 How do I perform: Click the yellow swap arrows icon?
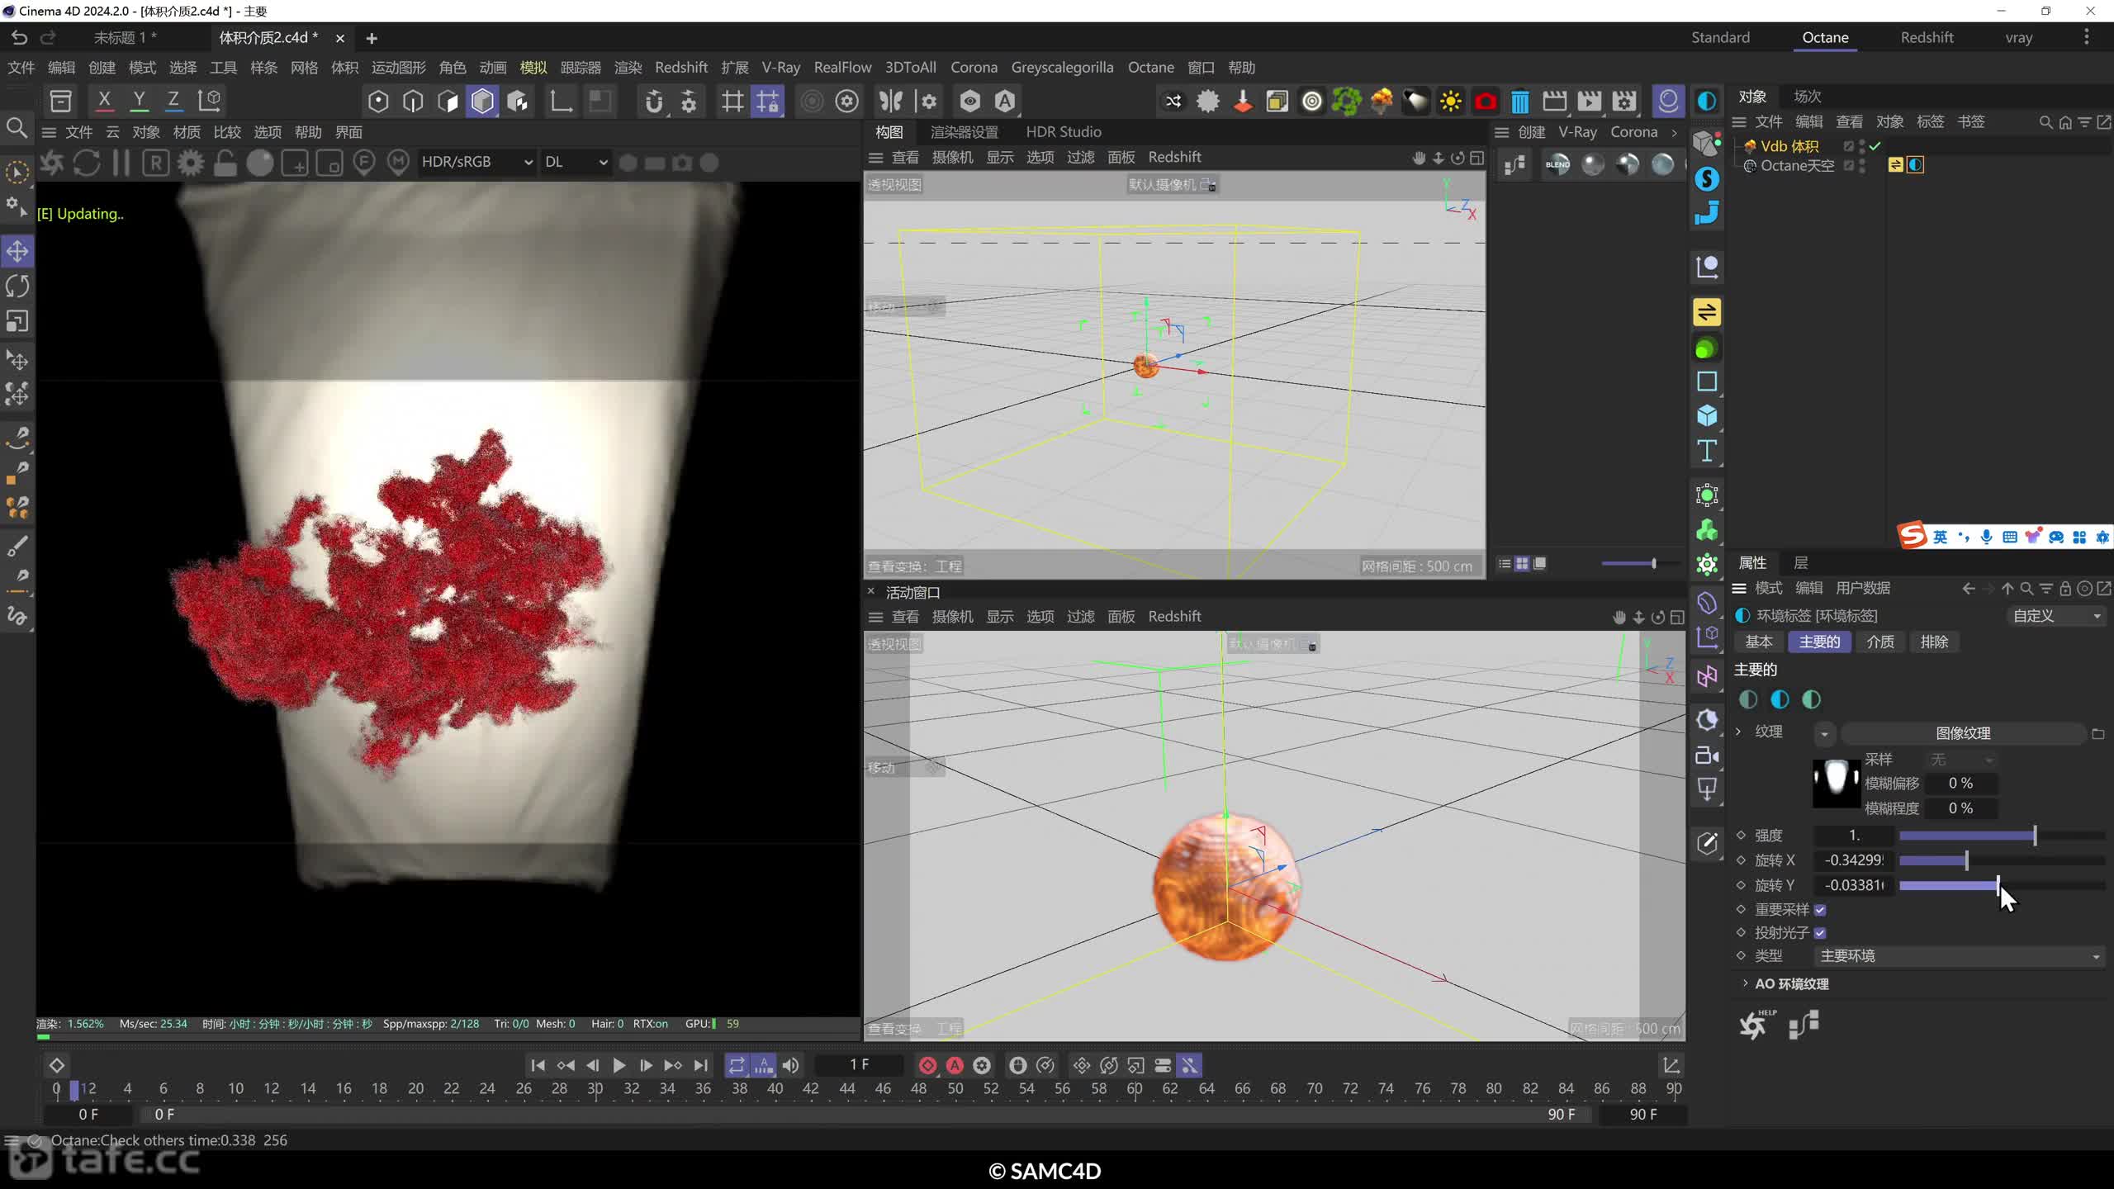click(1707, 312)
